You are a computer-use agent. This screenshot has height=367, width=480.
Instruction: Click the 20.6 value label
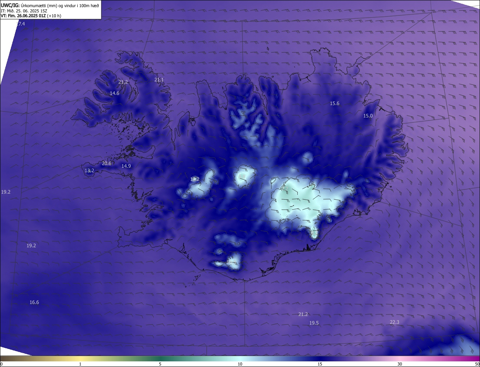(106, 164)
